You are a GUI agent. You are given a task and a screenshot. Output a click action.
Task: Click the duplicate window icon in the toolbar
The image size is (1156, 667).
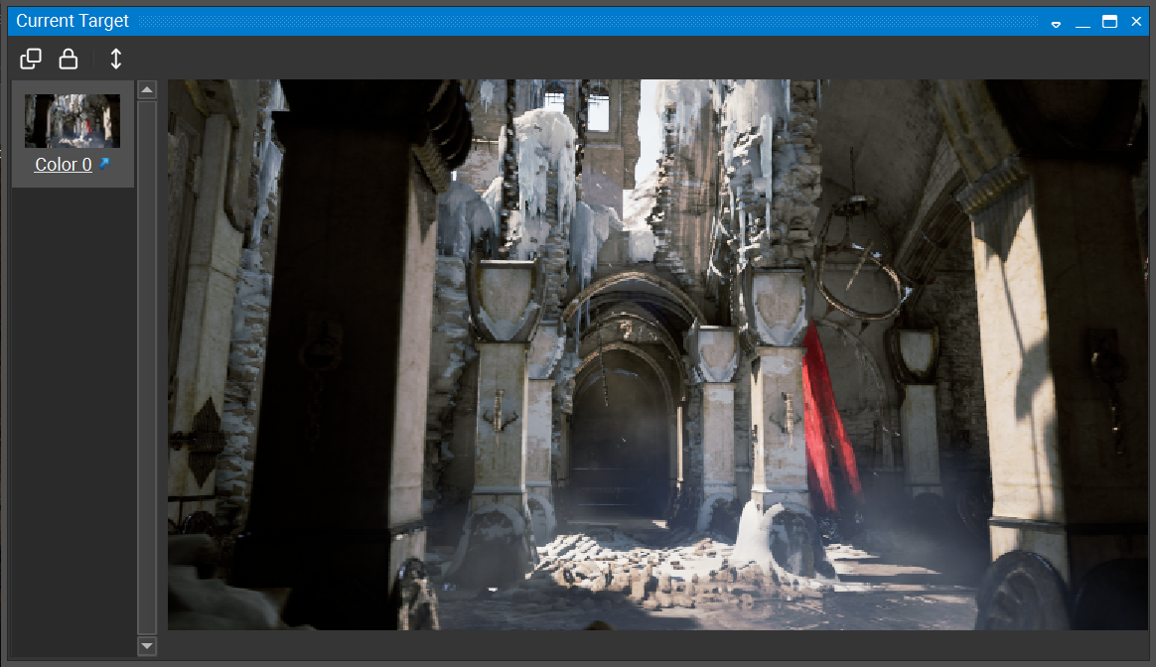(x=30, y=59)
